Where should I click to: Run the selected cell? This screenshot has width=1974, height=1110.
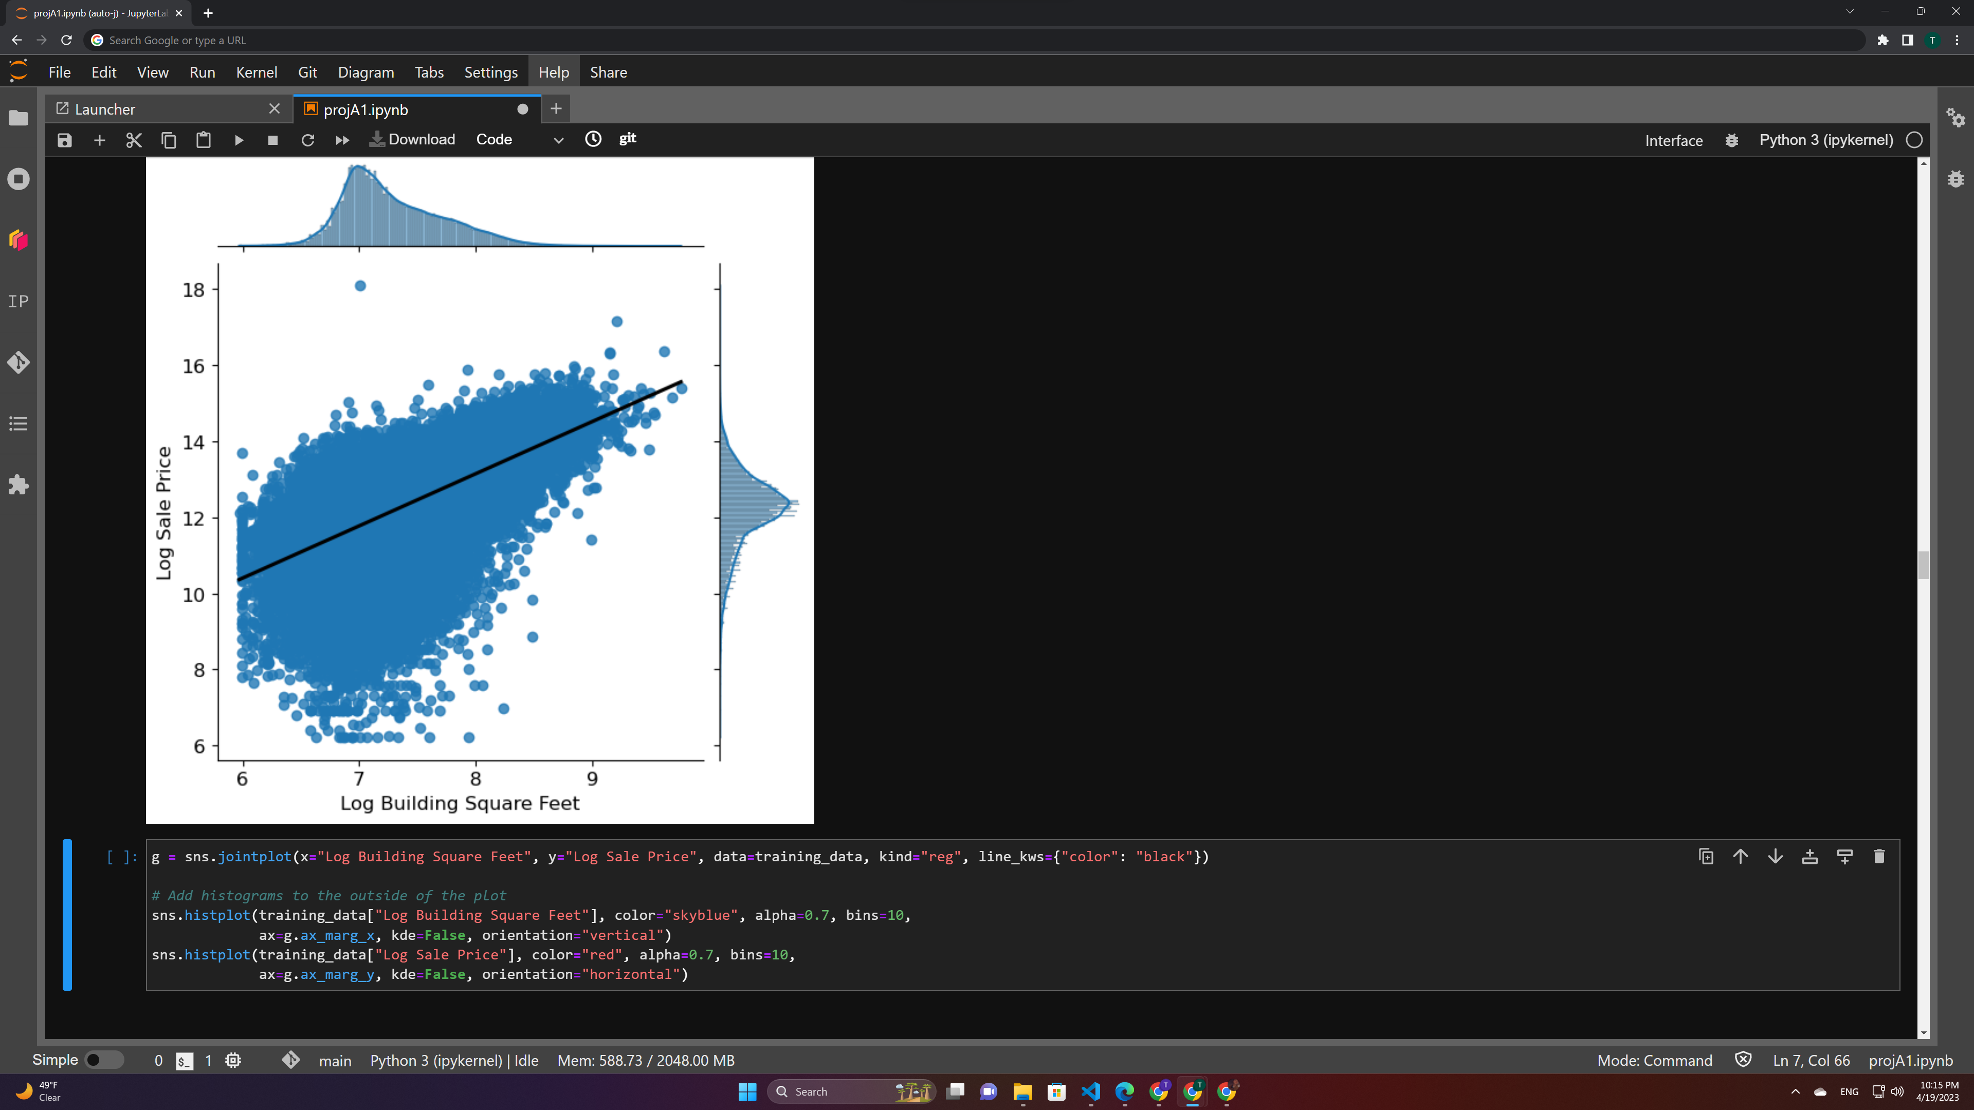[239, 140]
